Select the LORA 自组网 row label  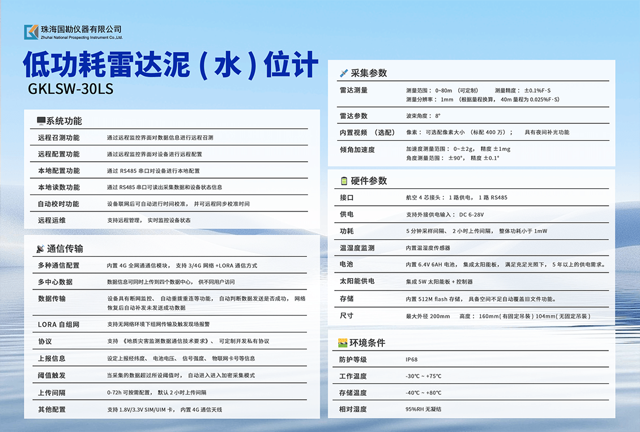58,325
